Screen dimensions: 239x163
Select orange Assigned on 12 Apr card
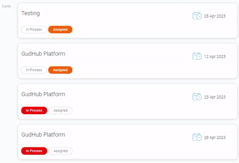pos(60,70)
